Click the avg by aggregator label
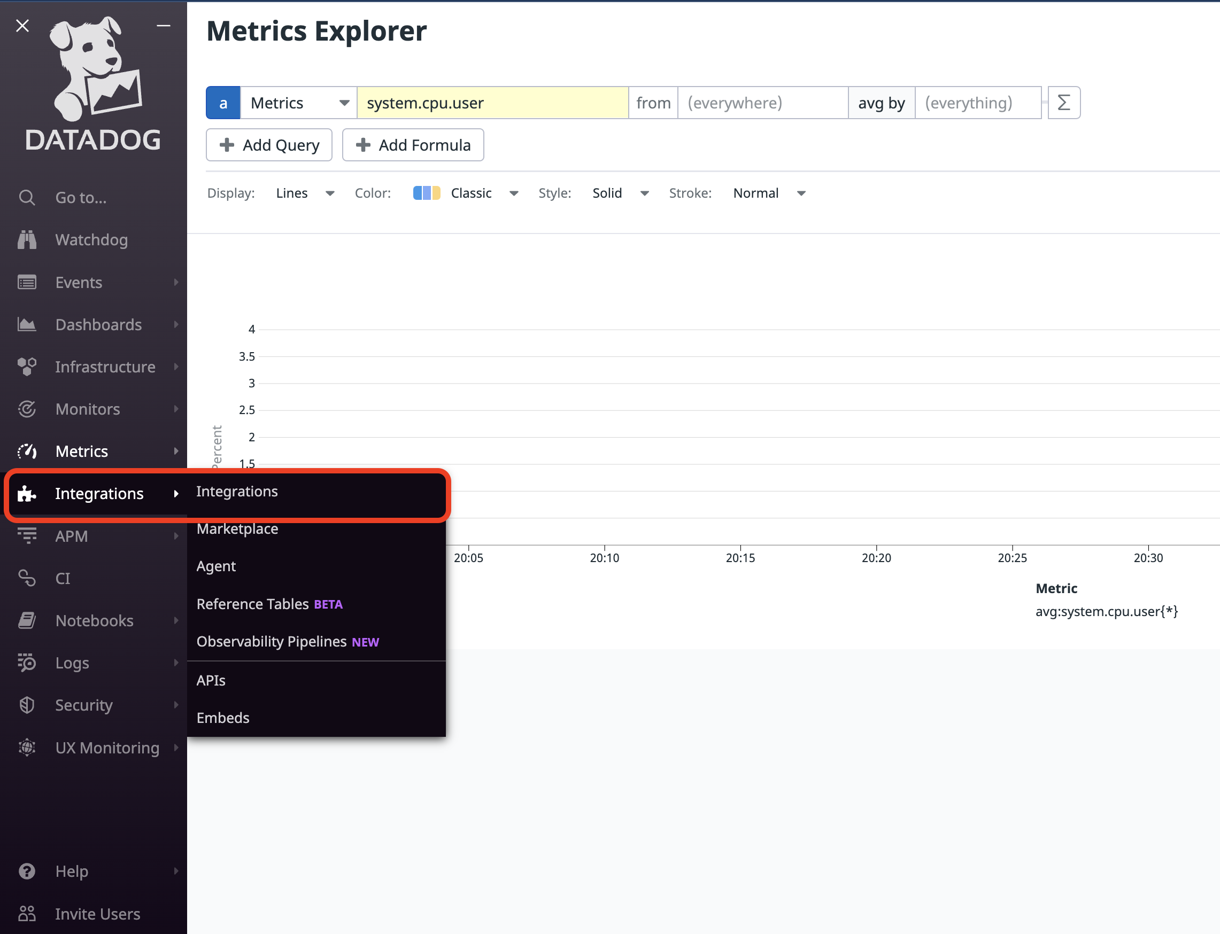The height and width of the screenshot is (934, 1220). pos(882,102)
